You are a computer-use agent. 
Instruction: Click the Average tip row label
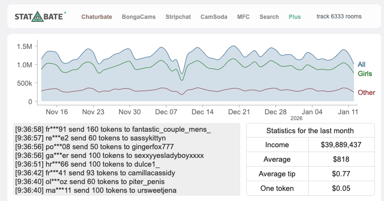pyautogui.click(x=277, y=174)
